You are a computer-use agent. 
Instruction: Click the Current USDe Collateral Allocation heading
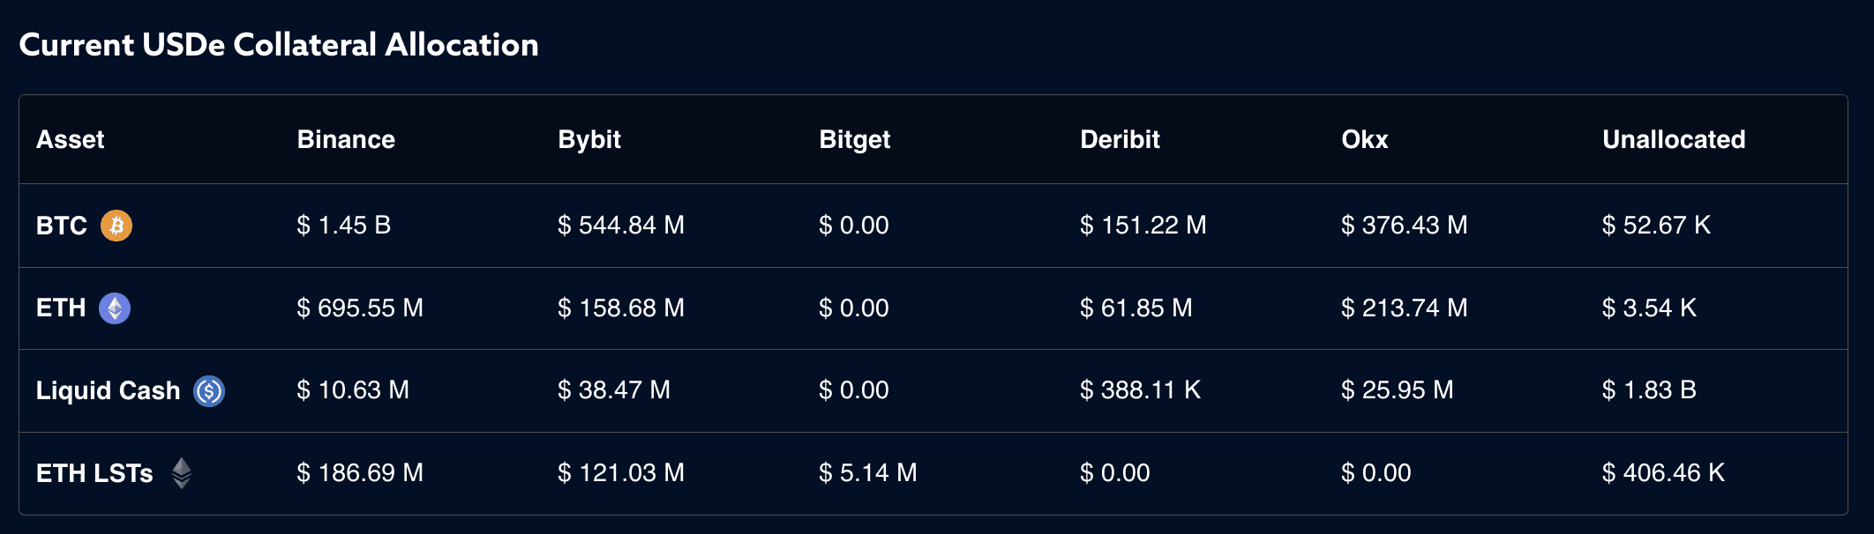[x=279, y=45]
